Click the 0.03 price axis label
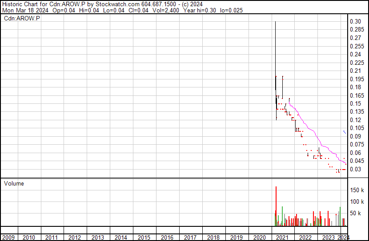The image size is (369, 241). point(355,169)
